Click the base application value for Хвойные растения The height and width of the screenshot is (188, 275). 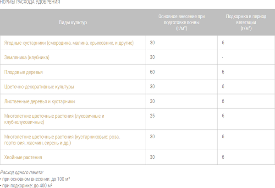point(152,157)
